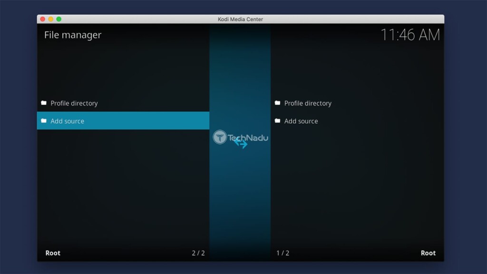487x274 pixels.
Task: Close the Kodi window with red button
Action: coord(42,19)
